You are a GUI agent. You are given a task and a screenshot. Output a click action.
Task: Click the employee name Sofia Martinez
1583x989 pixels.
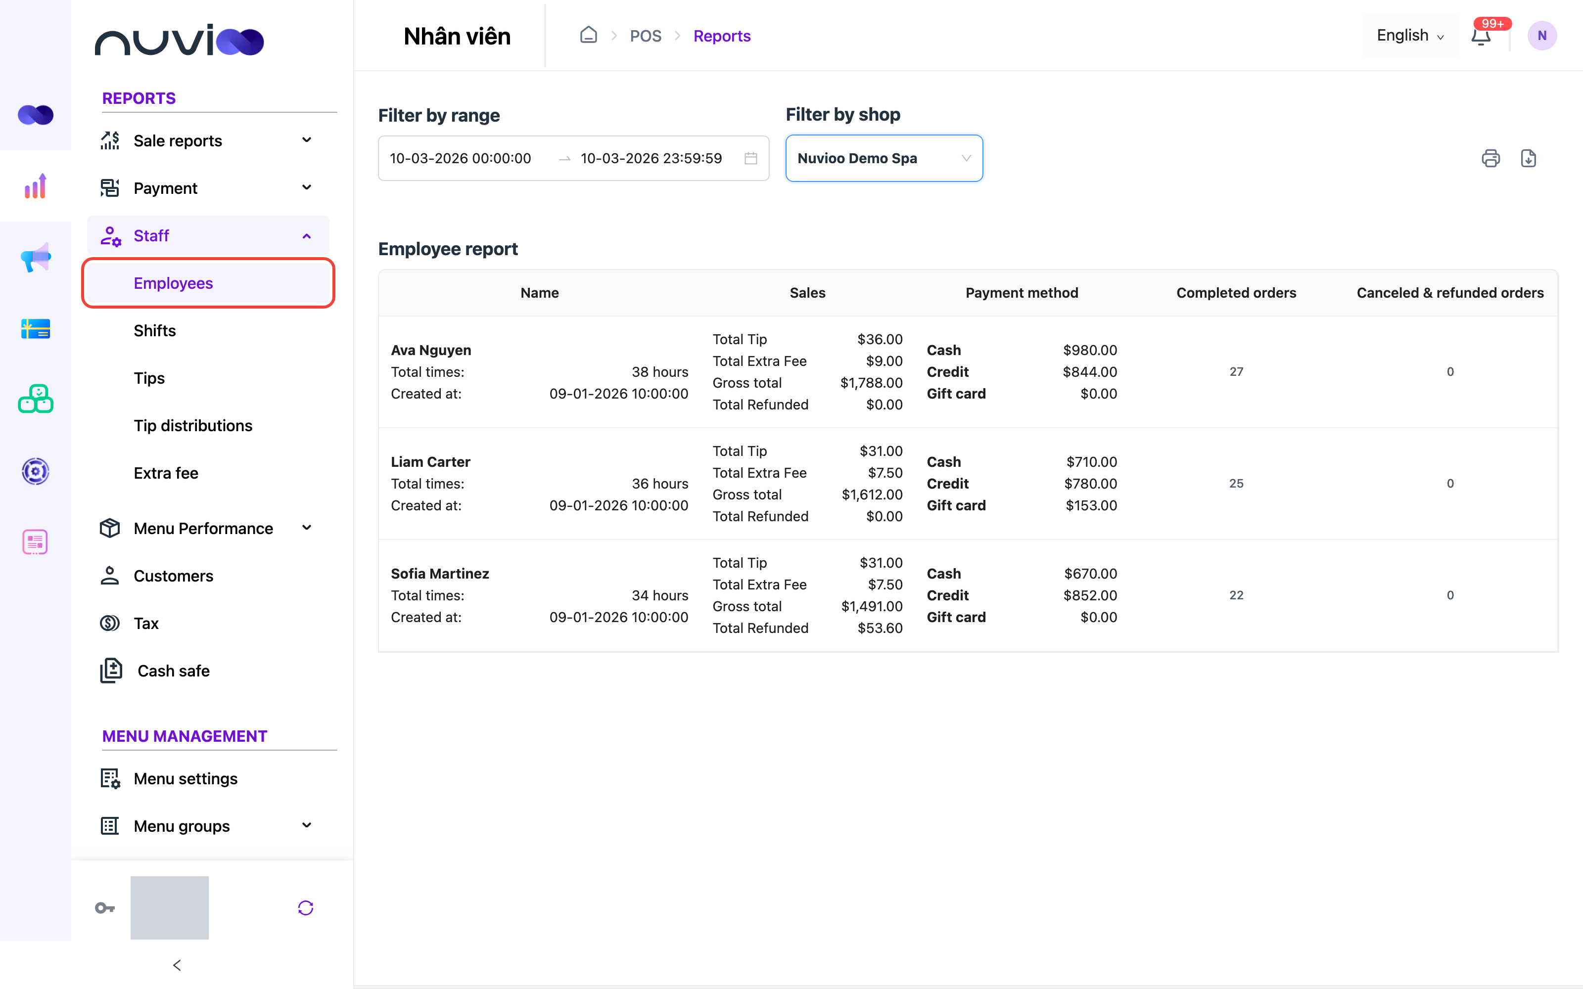point(440,574)
